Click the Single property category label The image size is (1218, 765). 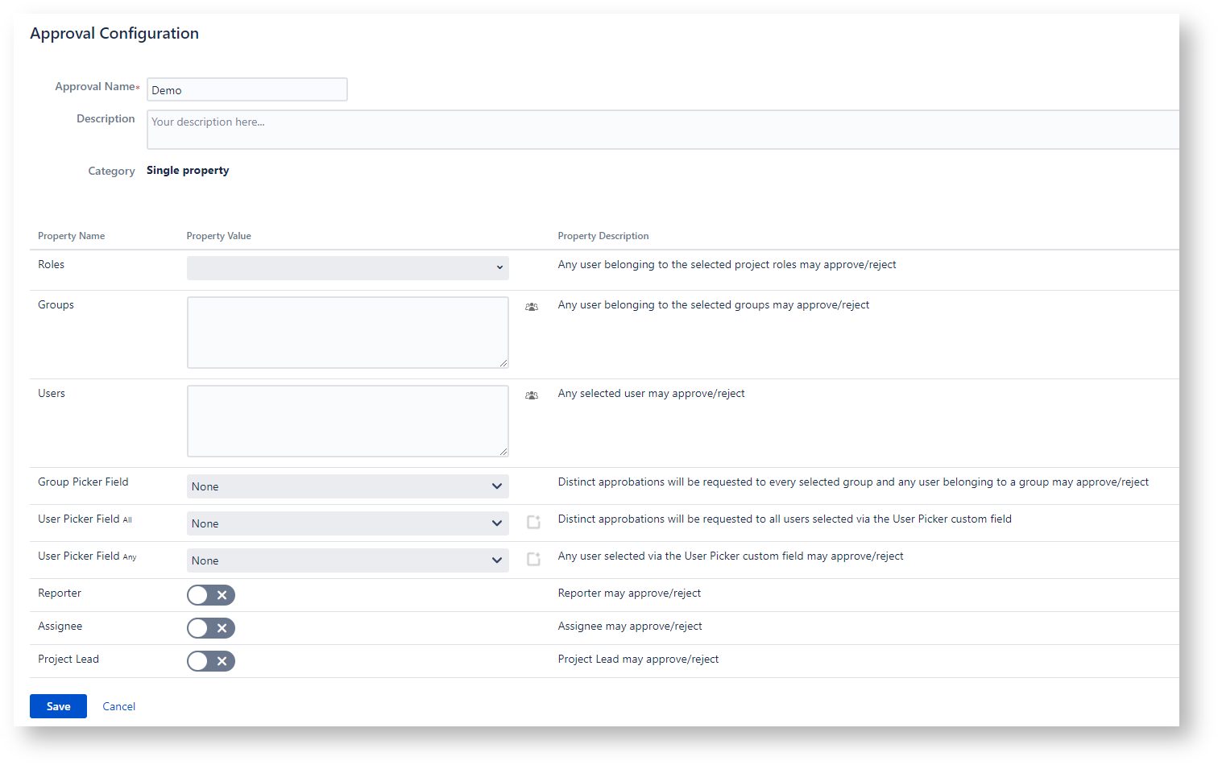pos(188,171)
